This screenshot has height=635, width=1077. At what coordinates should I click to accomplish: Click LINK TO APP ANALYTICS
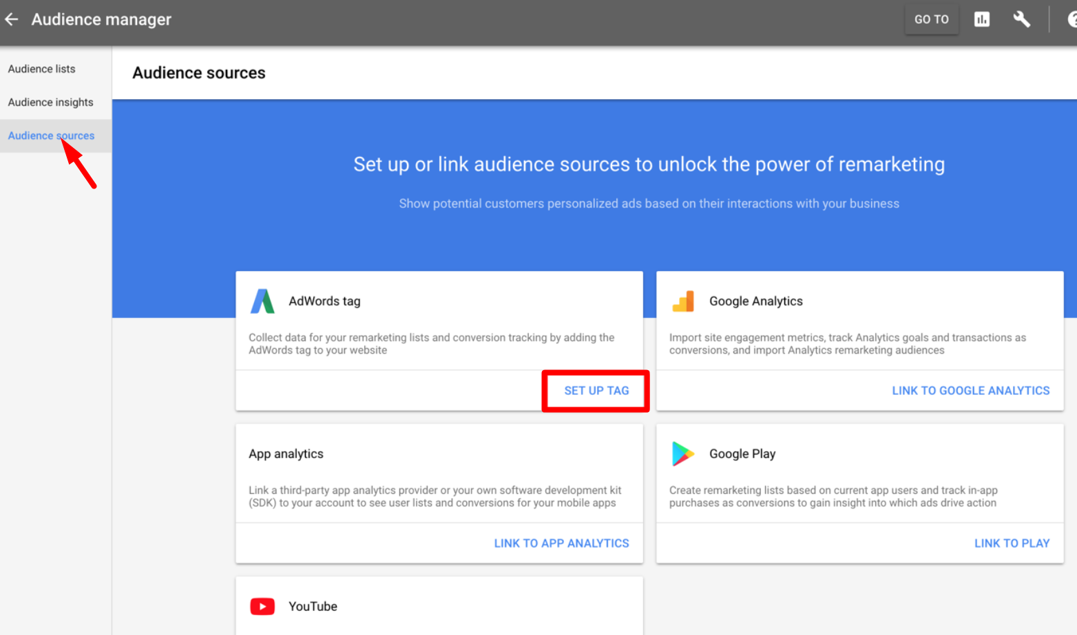click(x=562, y=543)
